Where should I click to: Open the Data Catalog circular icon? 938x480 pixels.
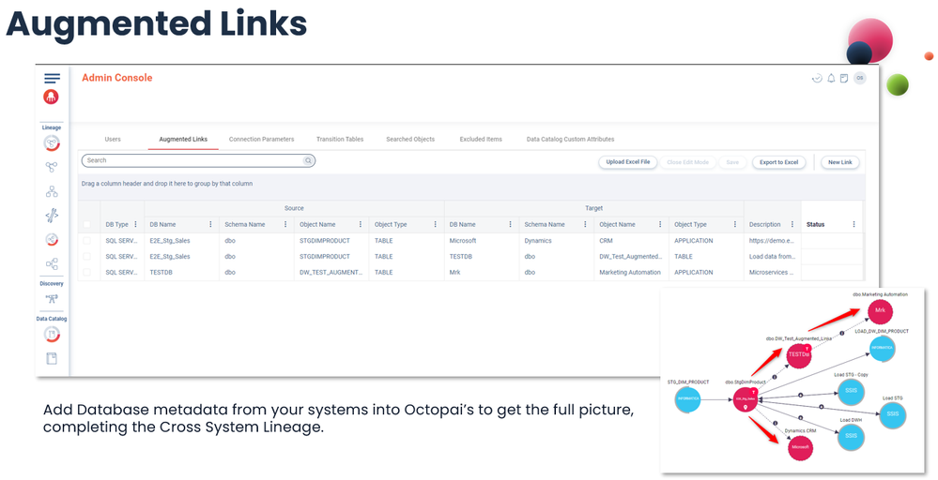coord(52,335)
